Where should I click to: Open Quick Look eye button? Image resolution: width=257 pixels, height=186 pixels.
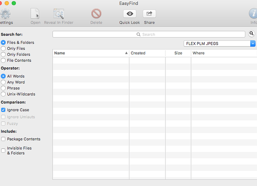[x=130, y=14]
